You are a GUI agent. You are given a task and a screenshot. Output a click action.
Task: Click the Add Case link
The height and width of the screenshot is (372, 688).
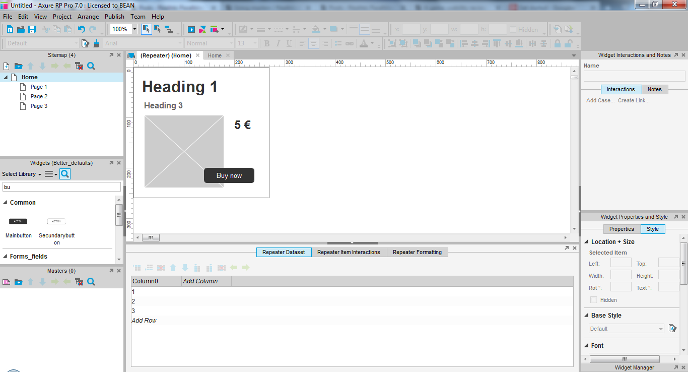[x=600, y=100]
